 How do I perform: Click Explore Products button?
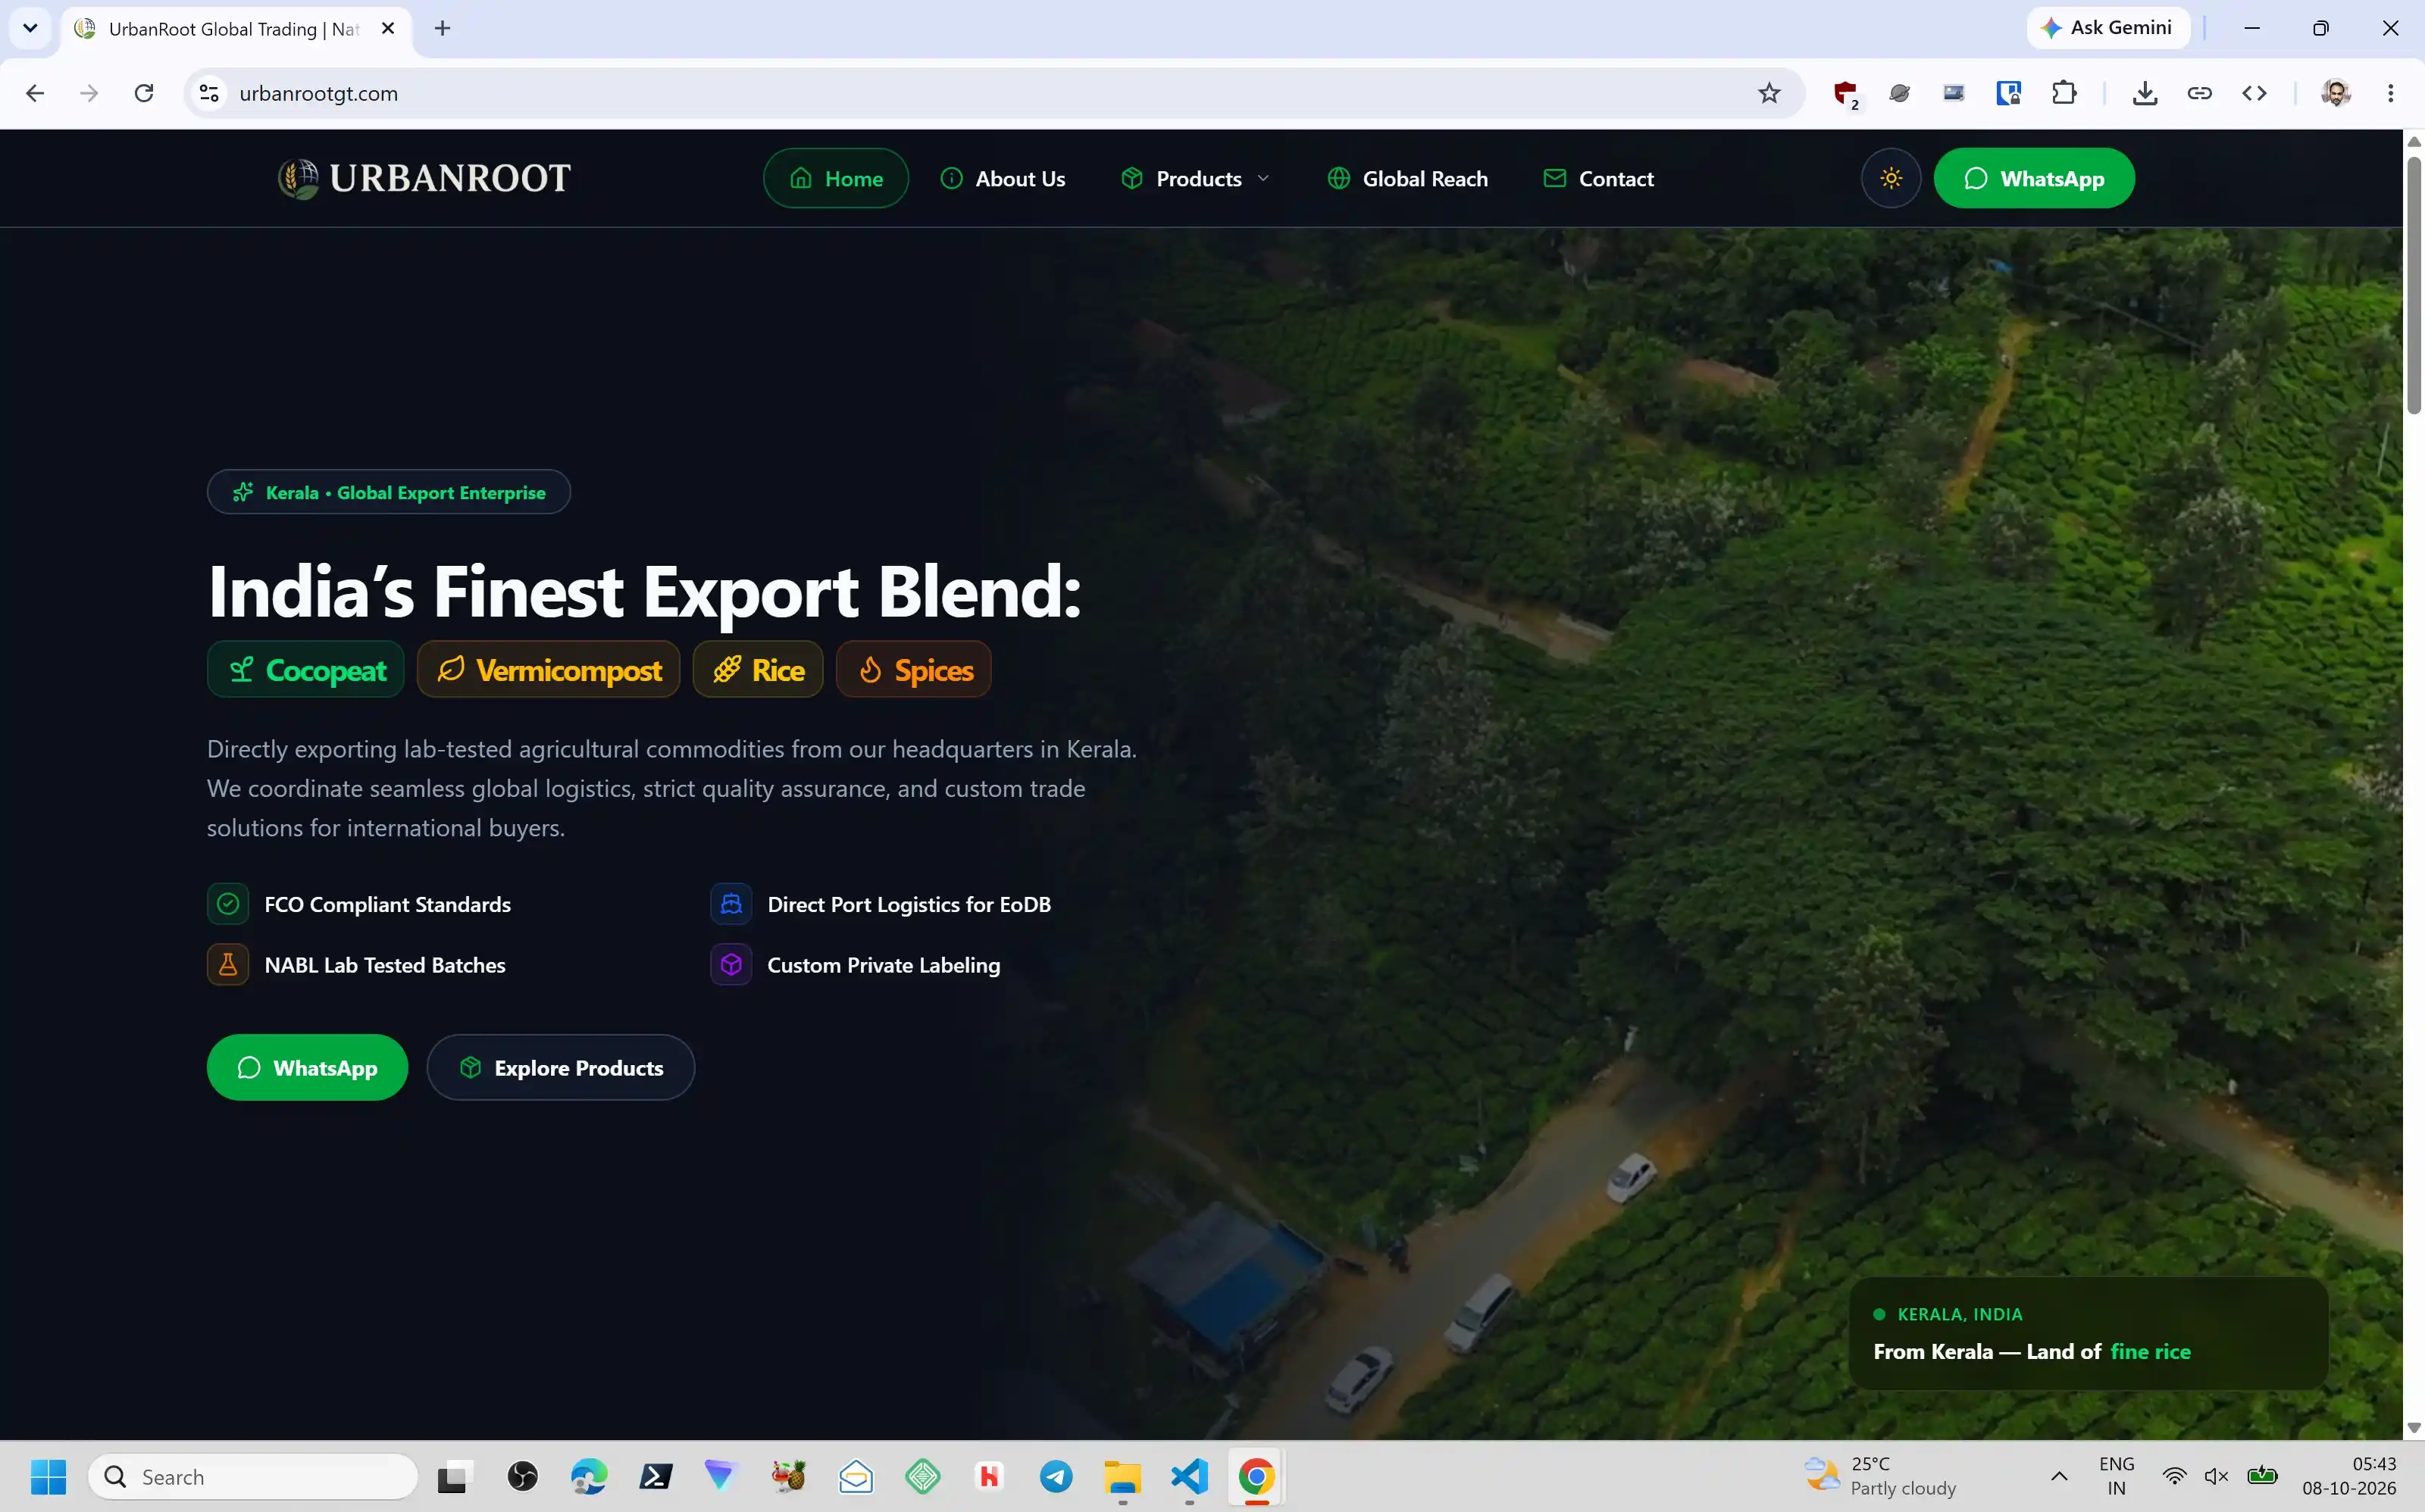(x=560, y=1067)
